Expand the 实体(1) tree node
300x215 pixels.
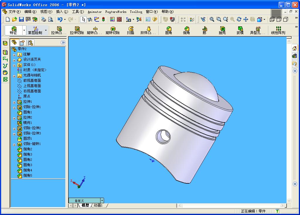14,65
